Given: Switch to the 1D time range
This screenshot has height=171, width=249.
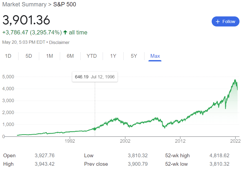Looking at the screenshot, I should coord(8,56).
